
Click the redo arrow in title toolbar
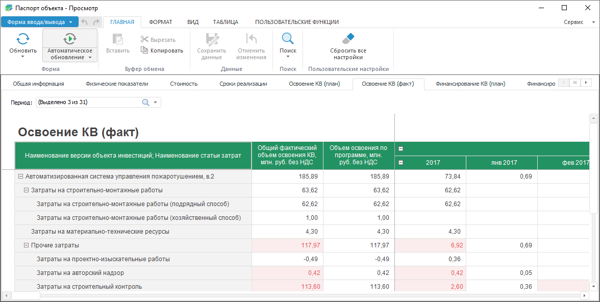coord(96,22)
